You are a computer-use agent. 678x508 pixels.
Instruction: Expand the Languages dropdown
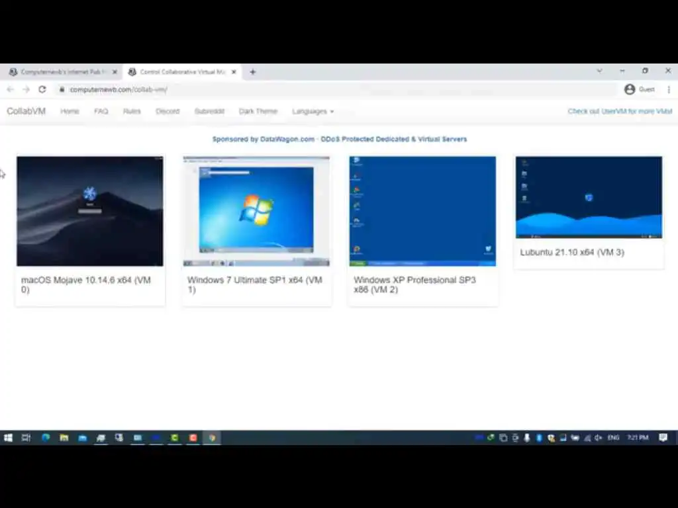[313, 111]
